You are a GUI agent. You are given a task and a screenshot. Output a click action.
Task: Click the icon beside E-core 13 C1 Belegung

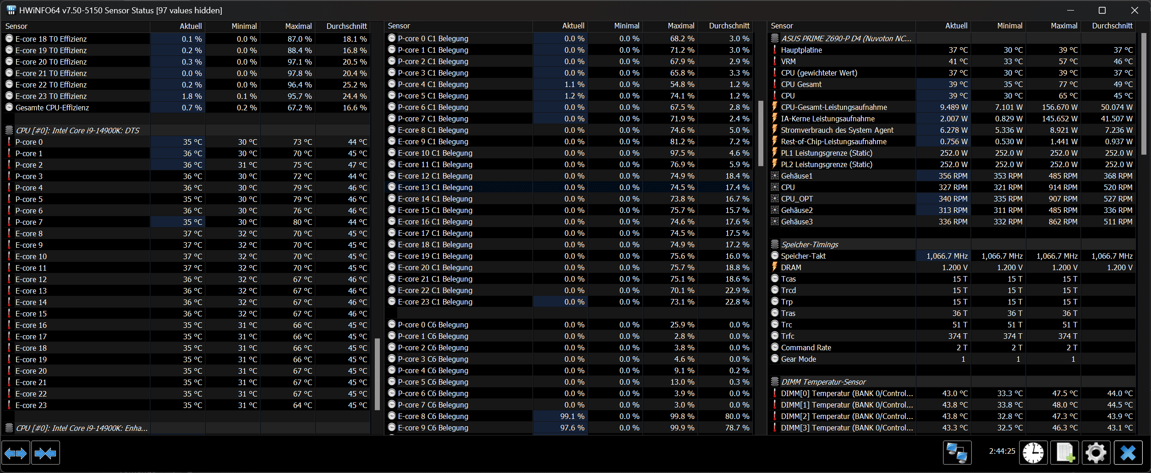392,187
